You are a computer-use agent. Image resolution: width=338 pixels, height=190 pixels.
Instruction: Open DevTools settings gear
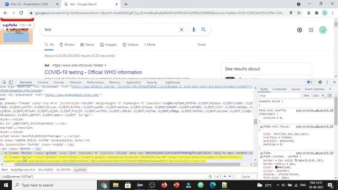[320, 82]
